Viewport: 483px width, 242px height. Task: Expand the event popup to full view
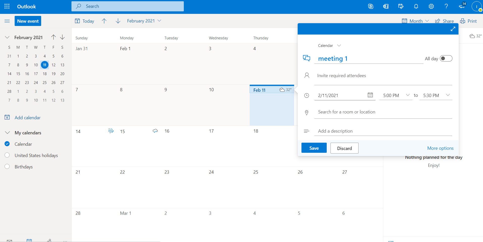point(453,29)
